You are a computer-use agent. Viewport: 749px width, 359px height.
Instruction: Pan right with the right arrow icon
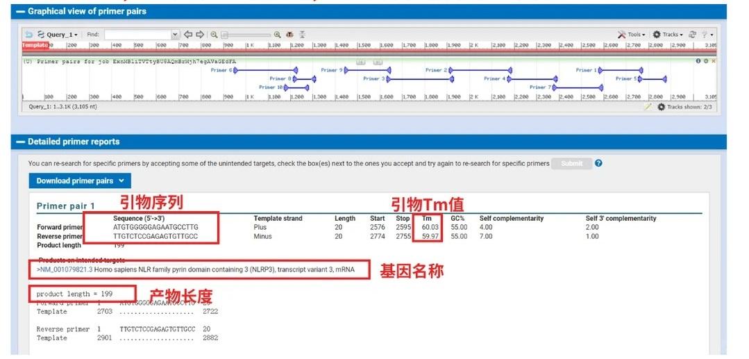tap(200, 34)
